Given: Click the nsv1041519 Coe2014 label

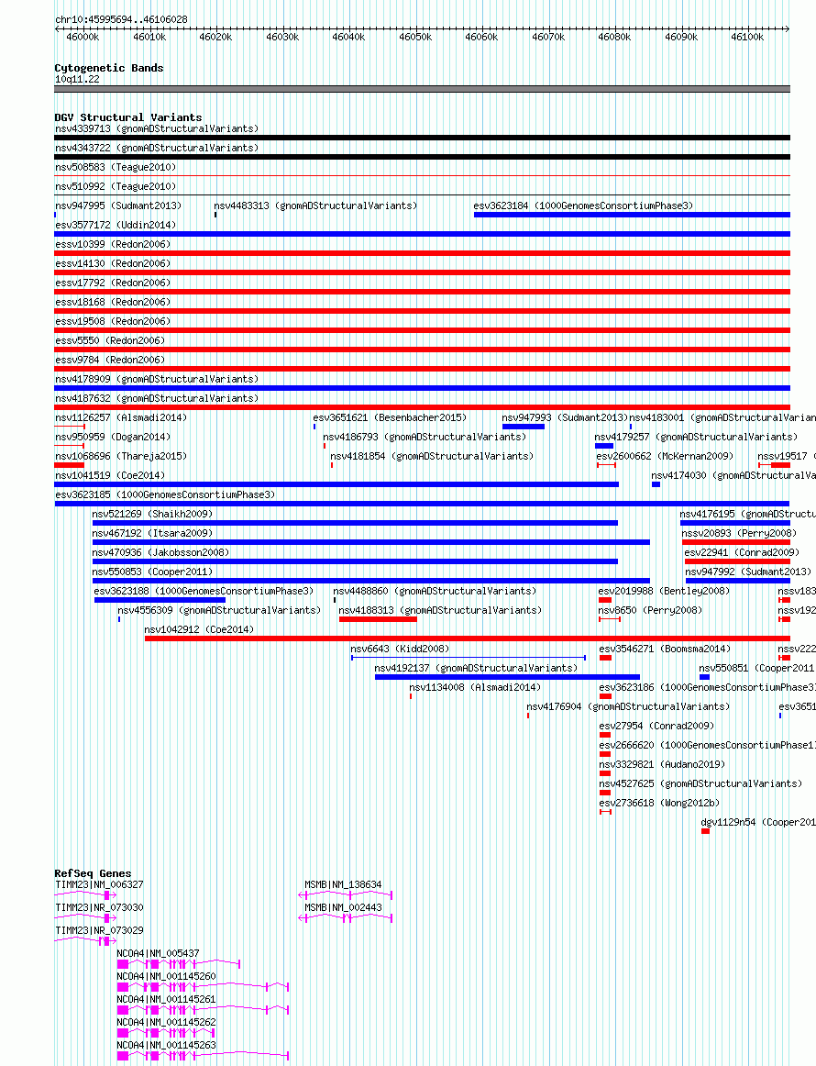Looking at the screenshot, I should pyautogui.click(x=110, y=475).
